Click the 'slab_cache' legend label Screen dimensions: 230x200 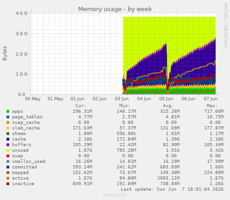(26, 128)
